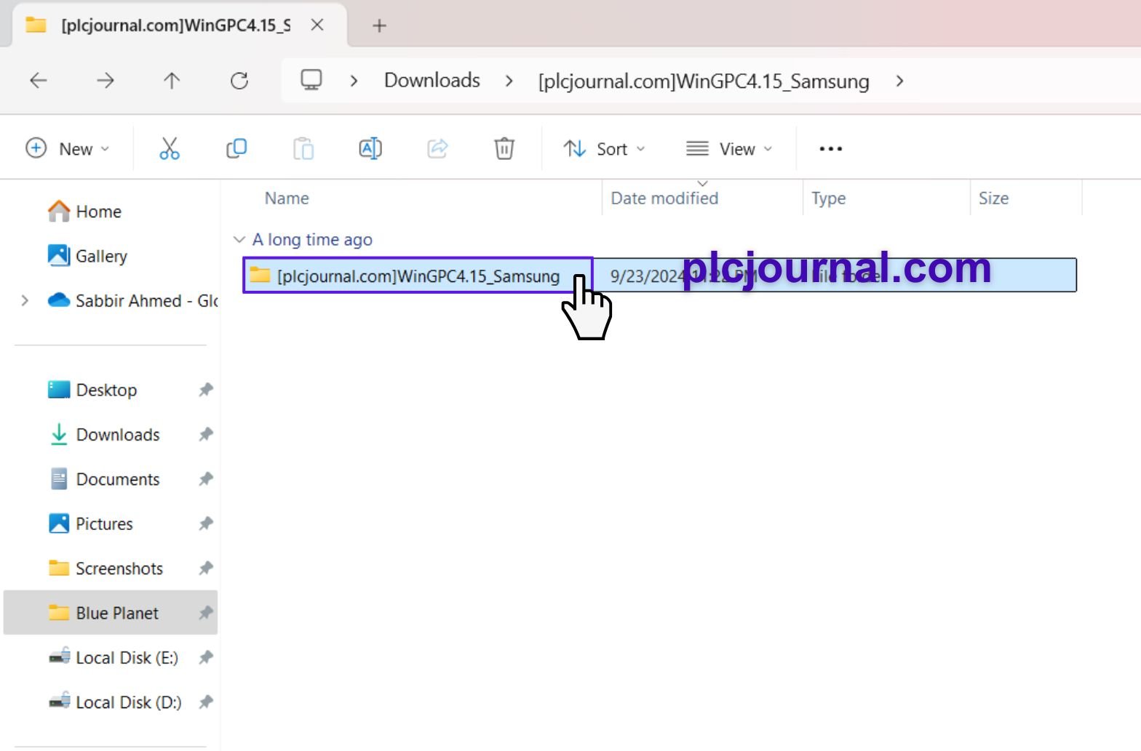Open Documents in quick access
The image size is (1141, 751).
tap(103, 479)
